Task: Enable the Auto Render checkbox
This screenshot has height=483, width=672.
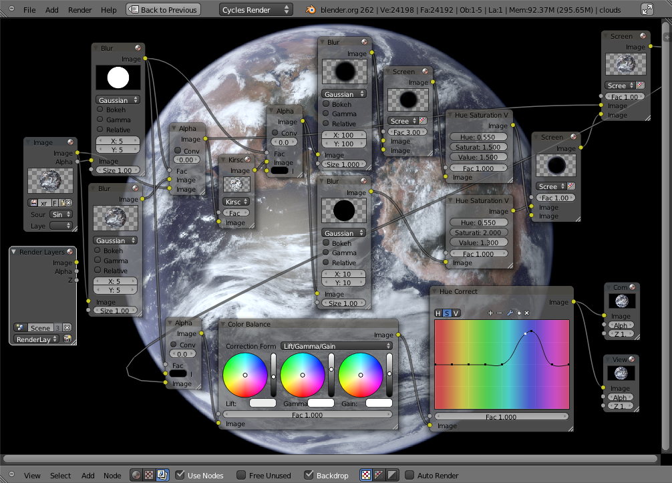Action: tap(409, 475)
